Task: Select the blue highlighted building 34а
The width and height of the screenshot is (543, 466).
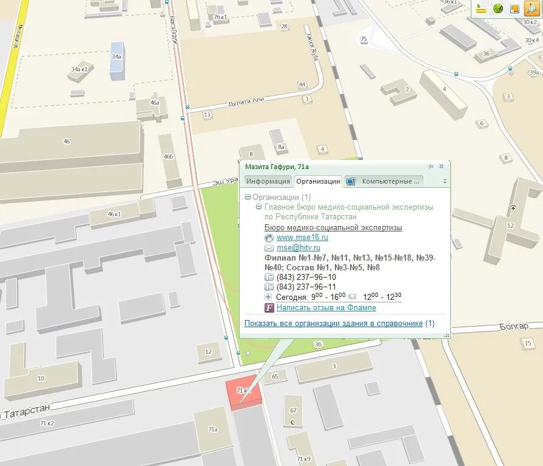Action: [116, 61]
